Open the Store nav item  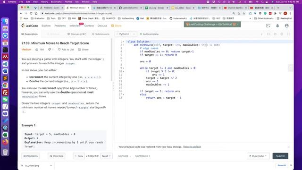click(x=117, y=25)
